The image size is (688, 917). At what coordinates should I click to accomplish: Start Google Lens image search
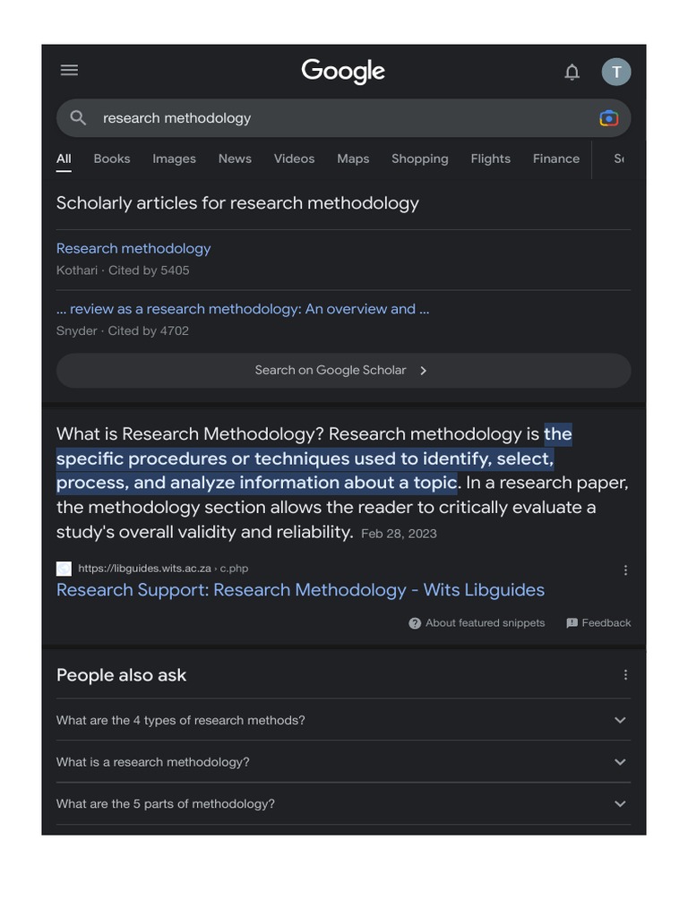tap(608, 118)
